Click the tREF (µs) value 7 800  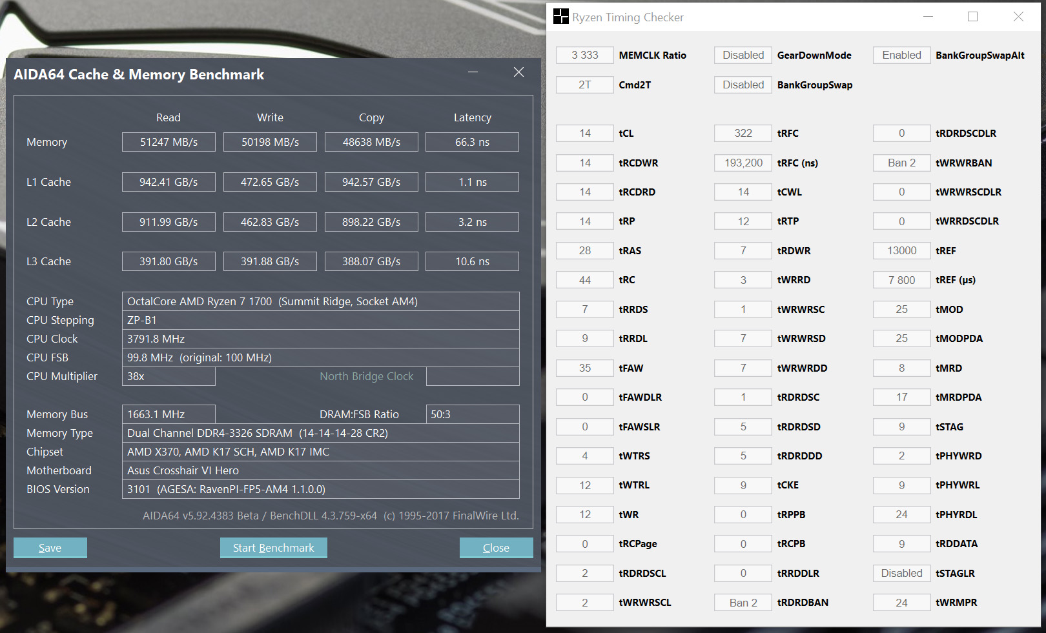click(902, 280)
